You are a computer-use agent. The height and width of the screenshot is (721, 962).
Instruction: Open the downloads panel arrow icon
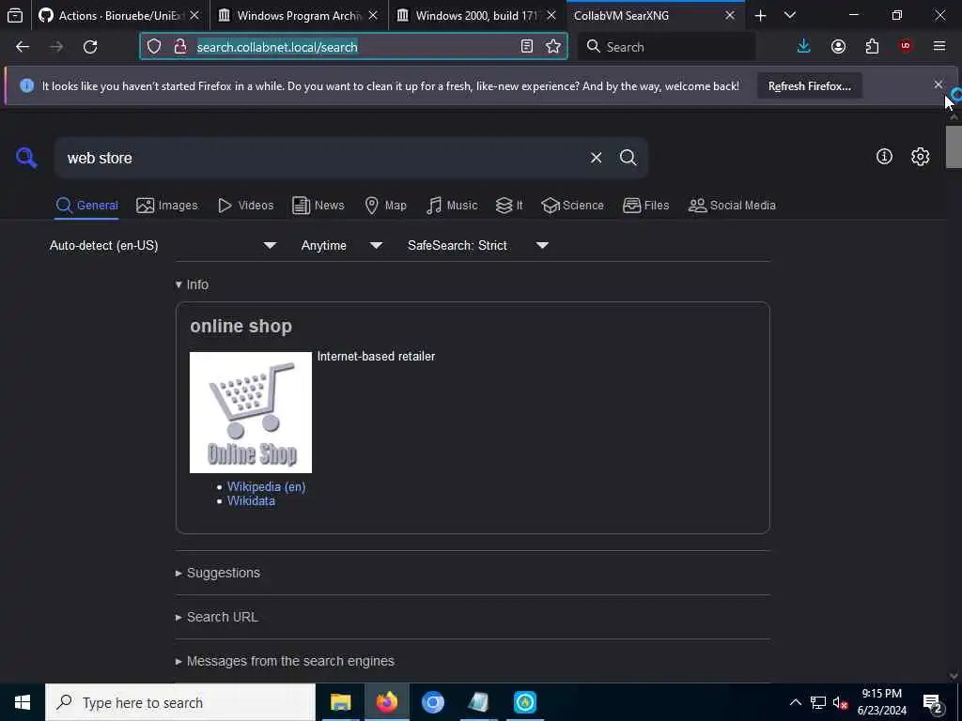pyautogui.click(x=804, y=46)
